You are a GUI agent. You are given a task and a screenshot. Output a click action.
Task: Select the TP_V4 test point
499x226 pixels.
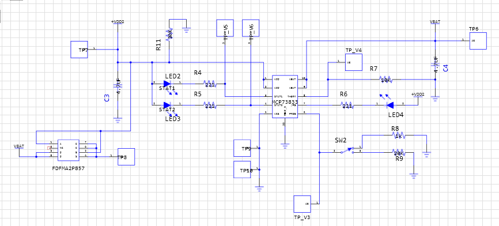click(354, 62)
